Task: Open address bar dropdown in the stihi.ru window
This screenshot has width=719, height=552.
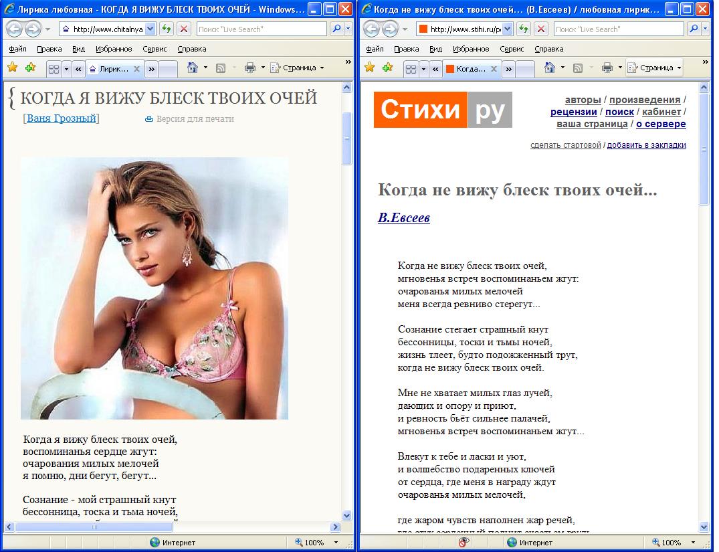Action: (x=507, y=29)
